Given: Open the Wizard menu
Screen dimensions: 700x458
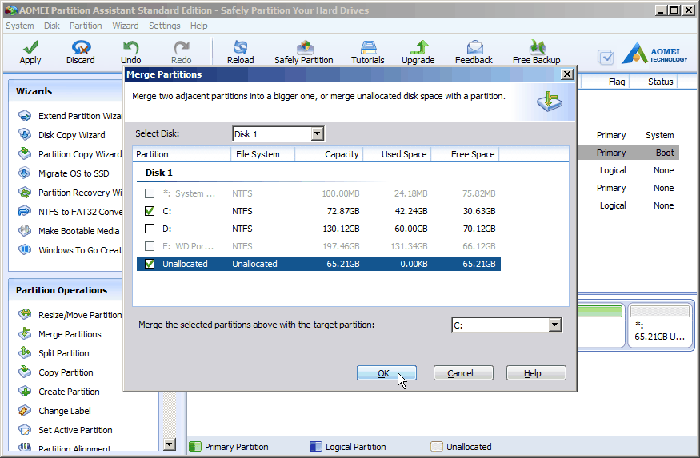Looking at the screenshot, I should pyautogui.click(x=126, y=26).
